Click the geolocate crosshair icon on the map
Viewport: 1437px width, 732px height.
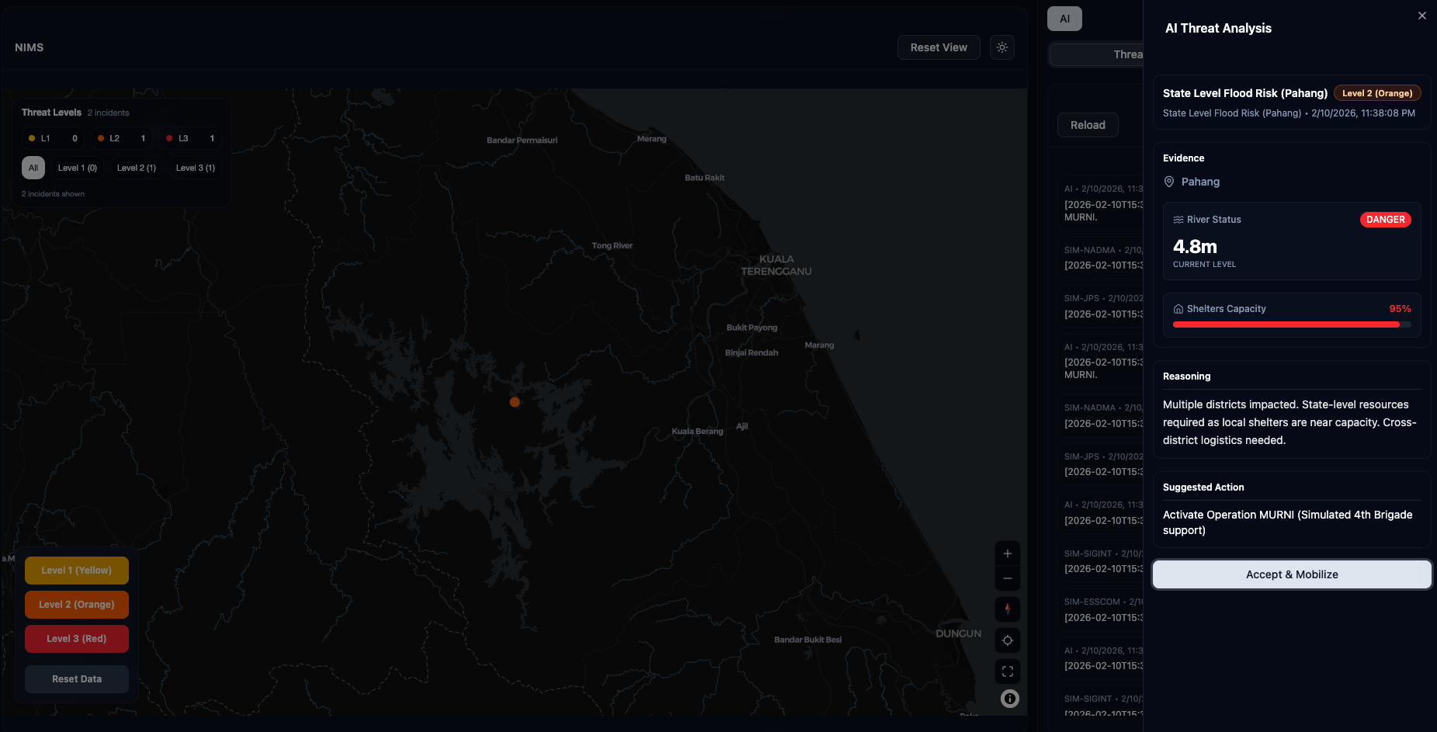click(x=1007, y=640)
